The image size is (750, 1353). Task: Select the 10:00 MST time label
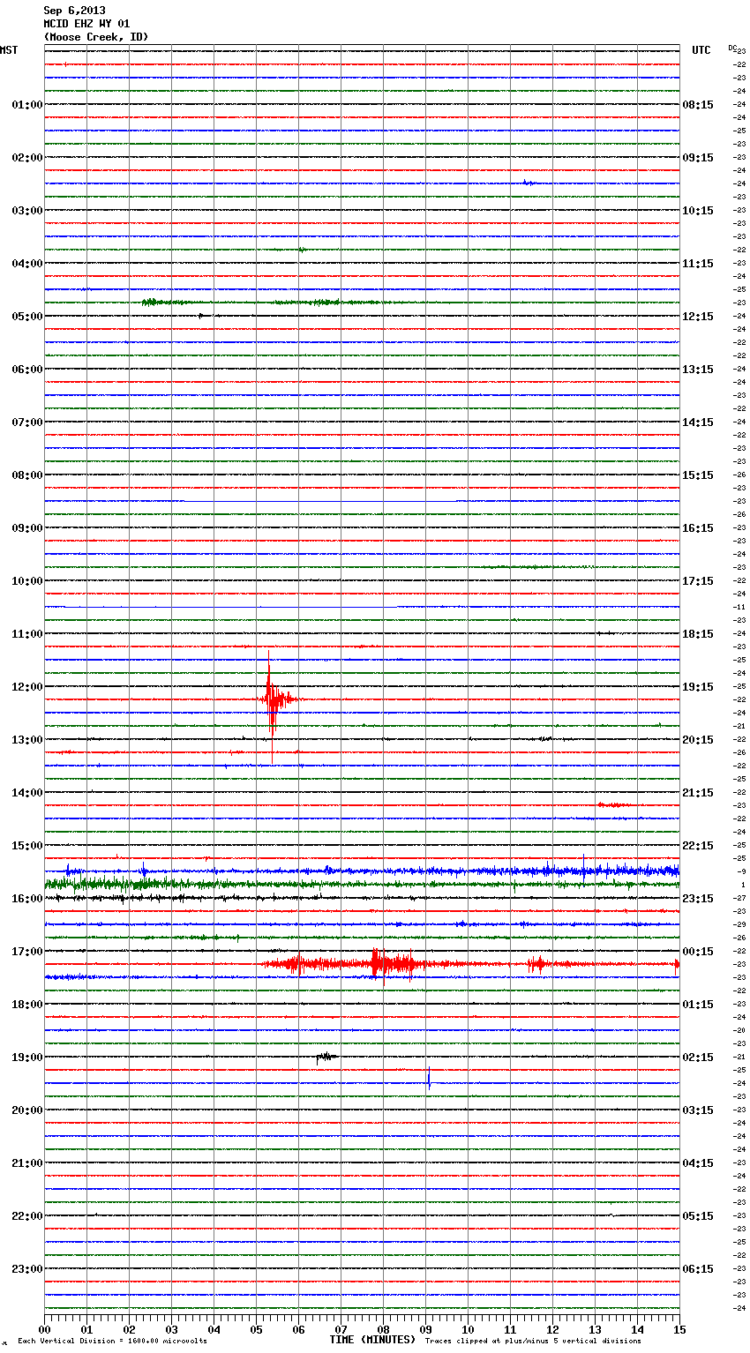click(26, 580)
